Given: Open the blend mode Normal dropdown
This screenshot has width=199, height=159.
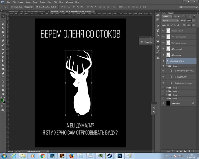Looking at the screenshot, I should pos(169,21).
